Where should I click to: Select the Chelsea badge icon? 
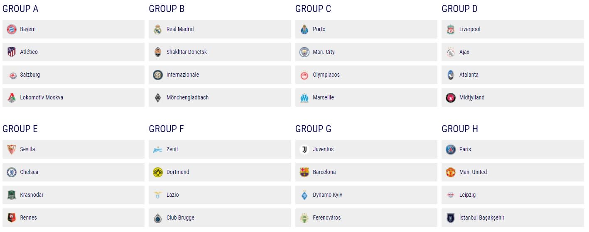point(12,172)
